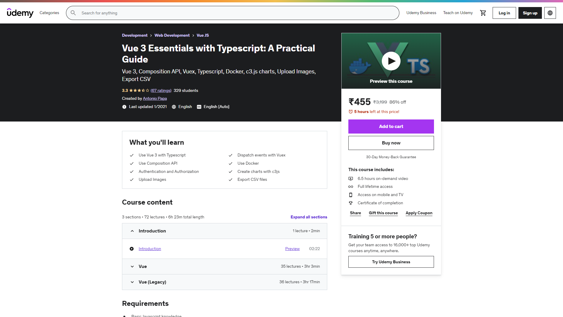
Task: Click the globe icon beside English
Action: 174,107
